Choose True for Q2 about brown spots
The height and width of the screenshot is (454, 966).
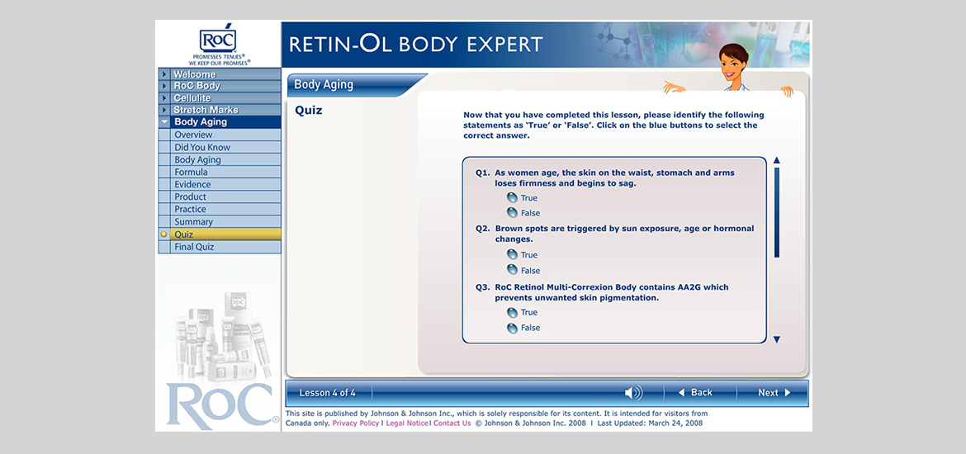(513, 255)
